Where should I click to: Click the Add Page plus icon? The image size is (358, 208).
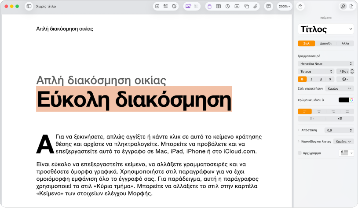tap(157, 7)
